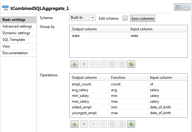Add a new row to Operations table
192x132 pixels.
75,124
